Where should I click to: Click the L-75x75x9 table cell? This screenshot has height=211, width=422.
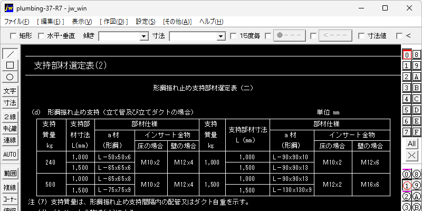tap(114, 190)
